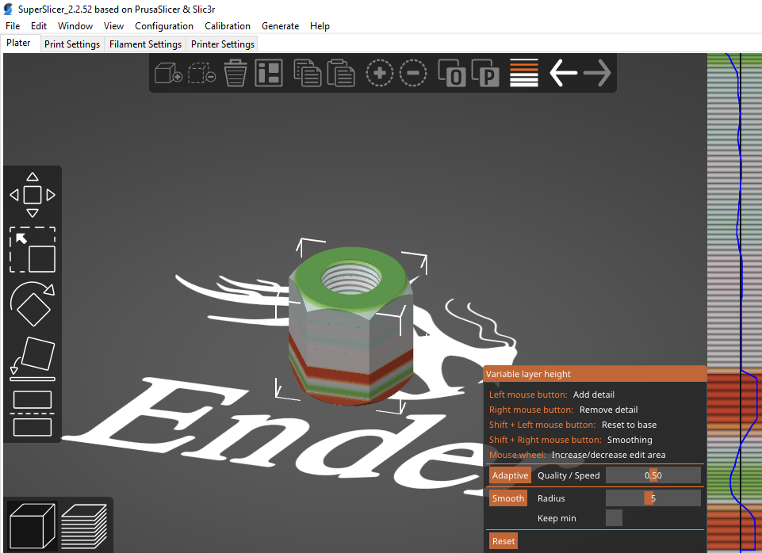Open the Edit menu
Screen dimensions: 762x553
tap(38, 25)
